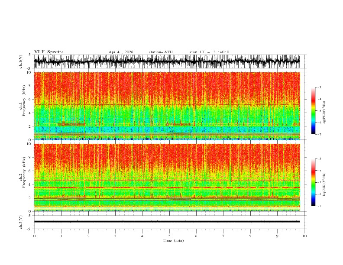The image size is (343, 265).
Task: Click the ch.1 voltage waveform trace
Action: [167, 61]
